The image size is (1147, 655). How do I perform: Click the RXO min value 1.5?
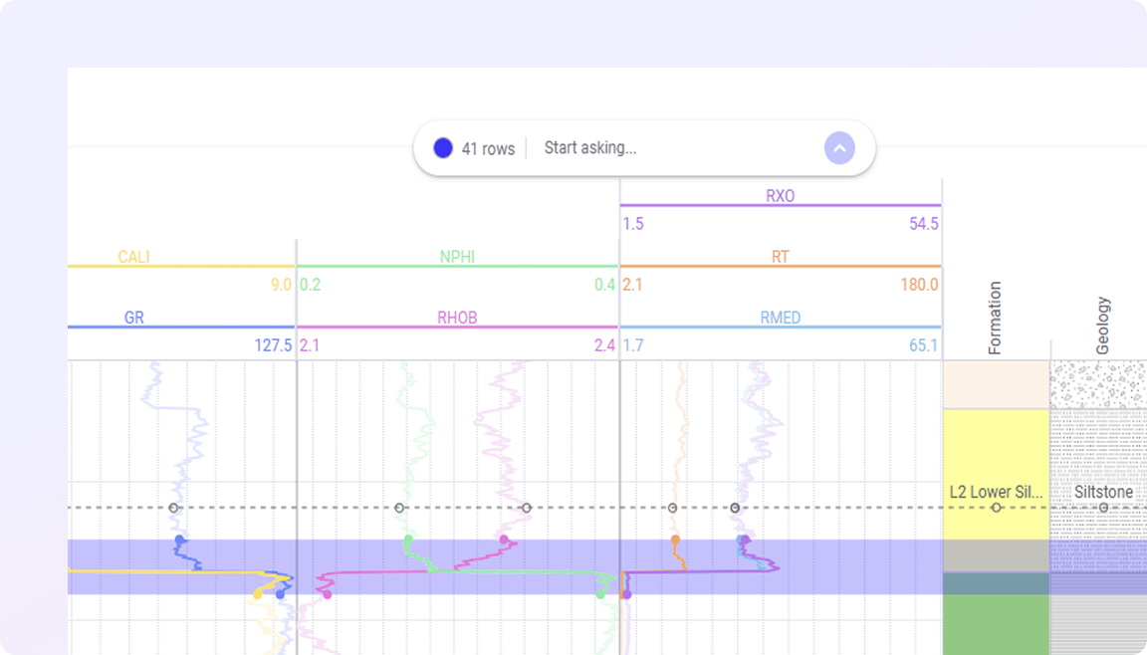[x=633, y=224]
